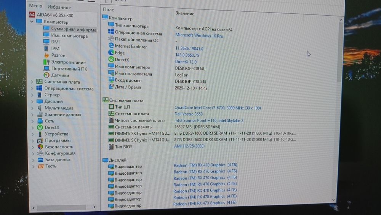Click the Тип BIOS chip icon

click(111, 147)
